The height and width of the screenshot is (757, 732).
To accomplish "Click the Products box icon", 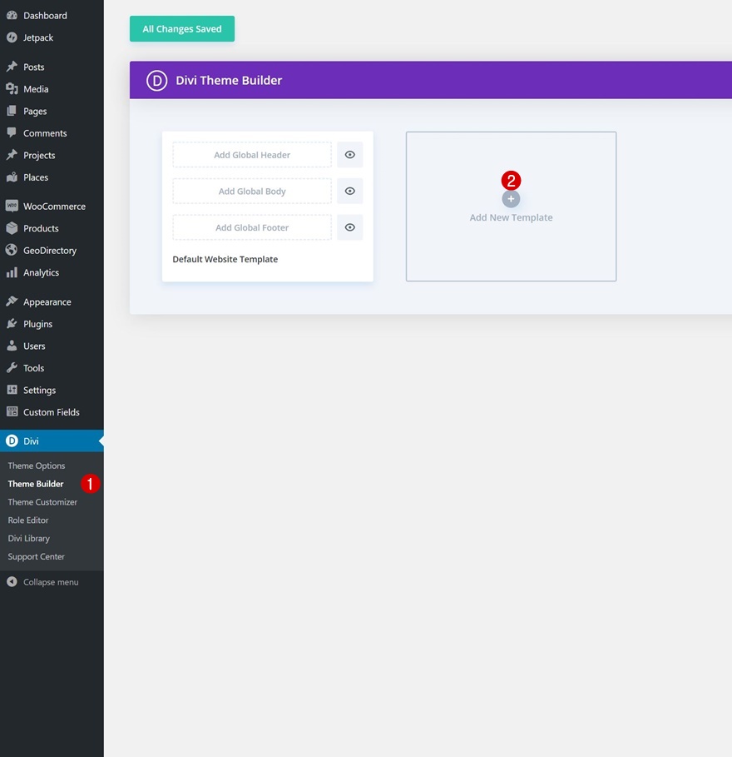I will [x=12, y=228].
